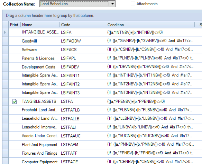Screen dimensions: 202x164
Task: Click the Print cell in Software row
Action: 15,50
